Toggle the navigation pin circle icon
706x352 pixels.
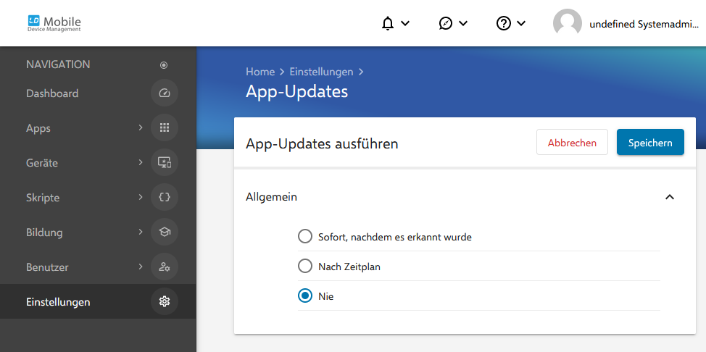tap(164, 65)
